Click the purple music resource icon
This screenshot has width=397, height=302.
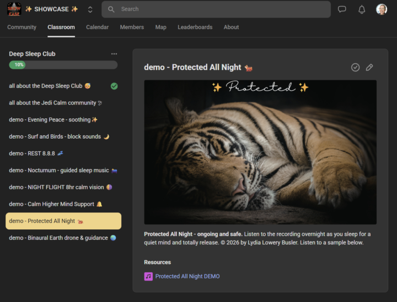coord(148,276)
